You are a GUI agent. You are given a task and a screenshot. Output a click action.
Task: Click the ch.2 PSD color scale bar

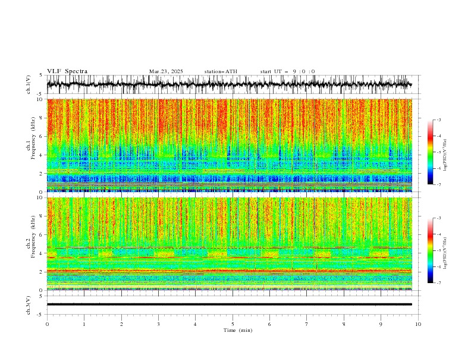[430, 250]
